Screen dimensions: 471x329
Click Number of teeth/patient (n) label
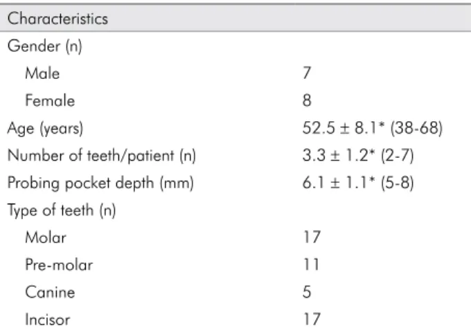coord(102,156)
